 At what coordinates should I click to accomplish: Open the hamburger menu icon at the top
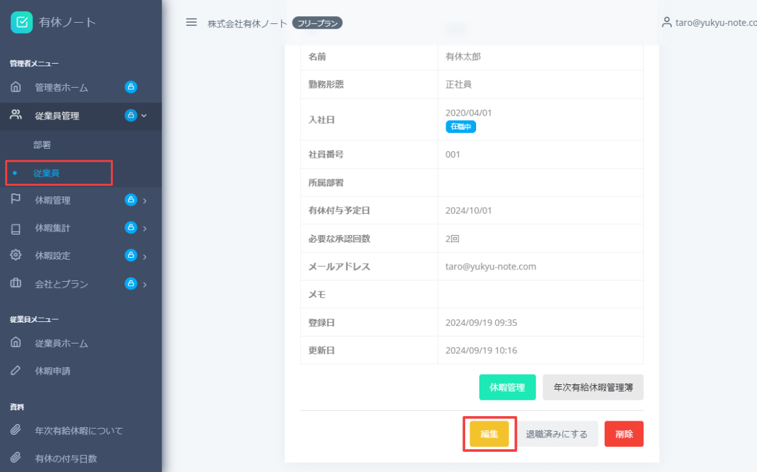[x=191, y=21]
